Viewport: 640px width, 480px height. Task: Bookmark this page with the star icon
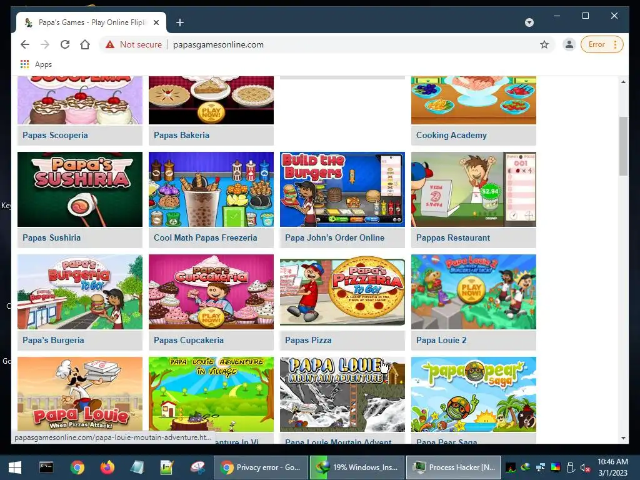click(544, 44)
